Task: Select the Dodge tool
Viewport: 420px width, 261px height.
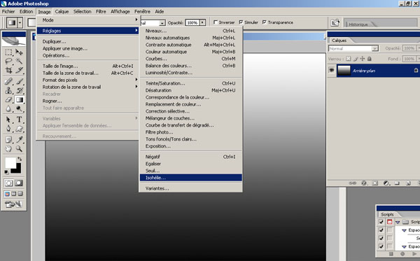Action: point(19,108)
